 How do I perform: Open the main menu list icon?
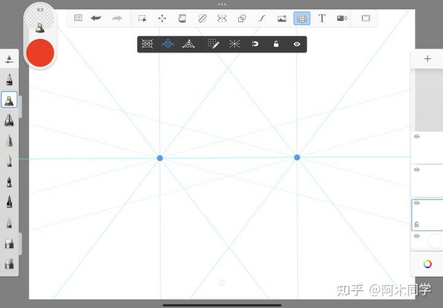pyautogui.click(x=78, y=18)
